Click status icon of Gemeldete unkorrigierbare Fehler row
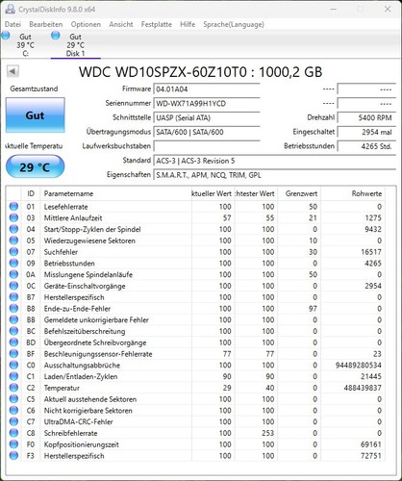Viewport: 402px width, 481px height. click(13, 319)
